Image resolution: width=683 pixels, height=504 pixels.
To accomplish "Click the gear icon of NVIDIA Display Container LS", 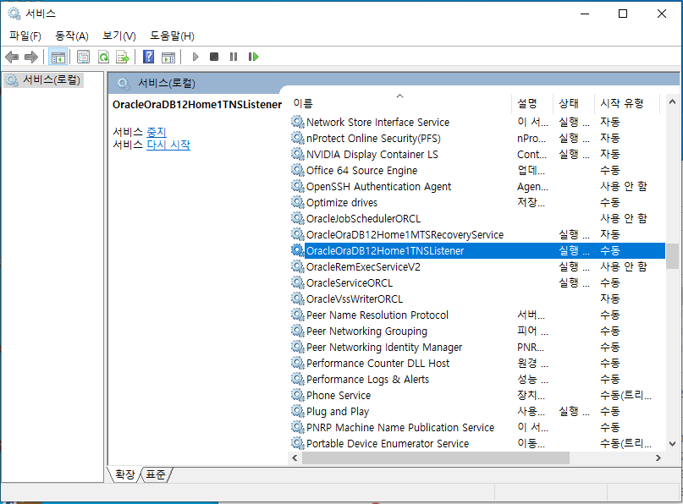I will [x=298, y=154].
